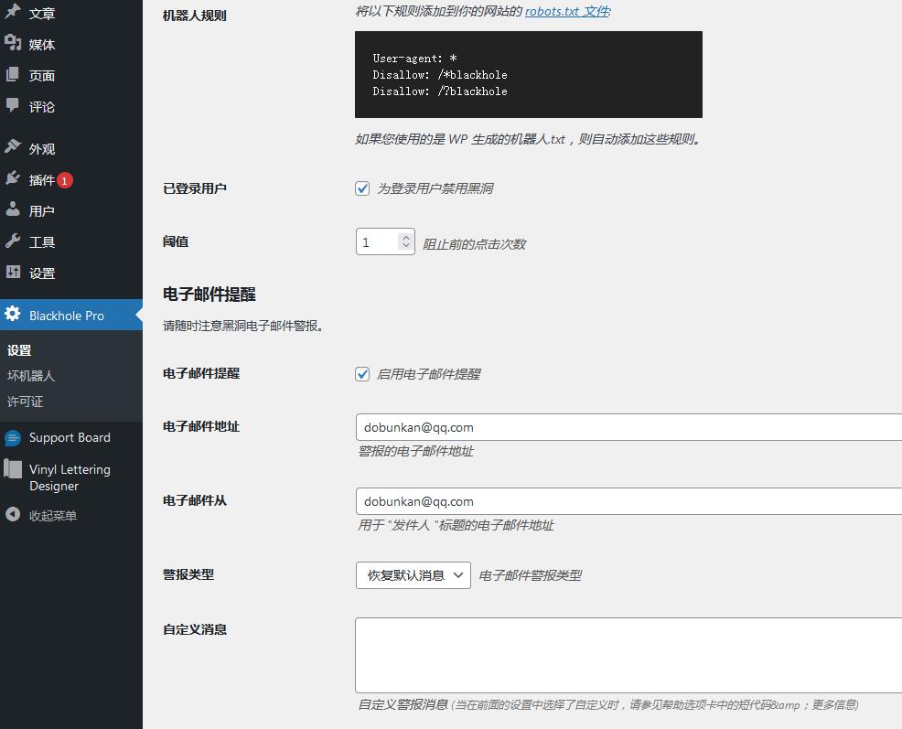Disable blackhole for logged-in users checkbox

[362, 188]
